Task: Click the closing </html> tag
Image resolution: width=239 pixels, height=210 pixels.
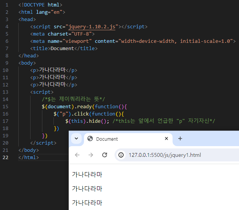Action: click(29, 158)
